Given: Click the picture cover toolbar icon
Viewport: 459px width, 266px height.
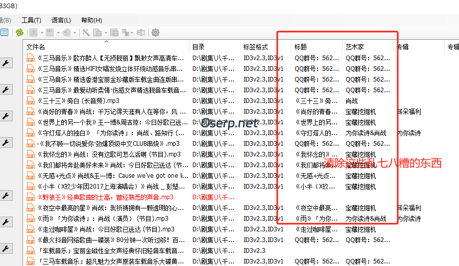Looking at the screenshot, I should 33,33.
